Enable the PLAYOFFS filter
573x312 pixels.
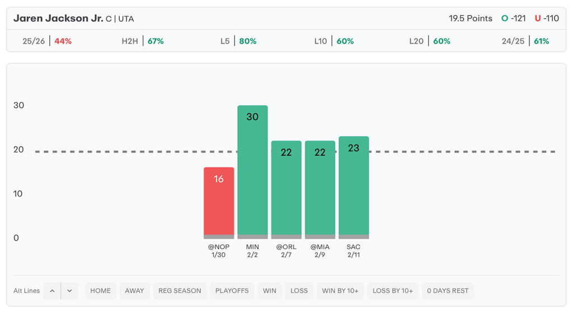[x=231, y=291]
